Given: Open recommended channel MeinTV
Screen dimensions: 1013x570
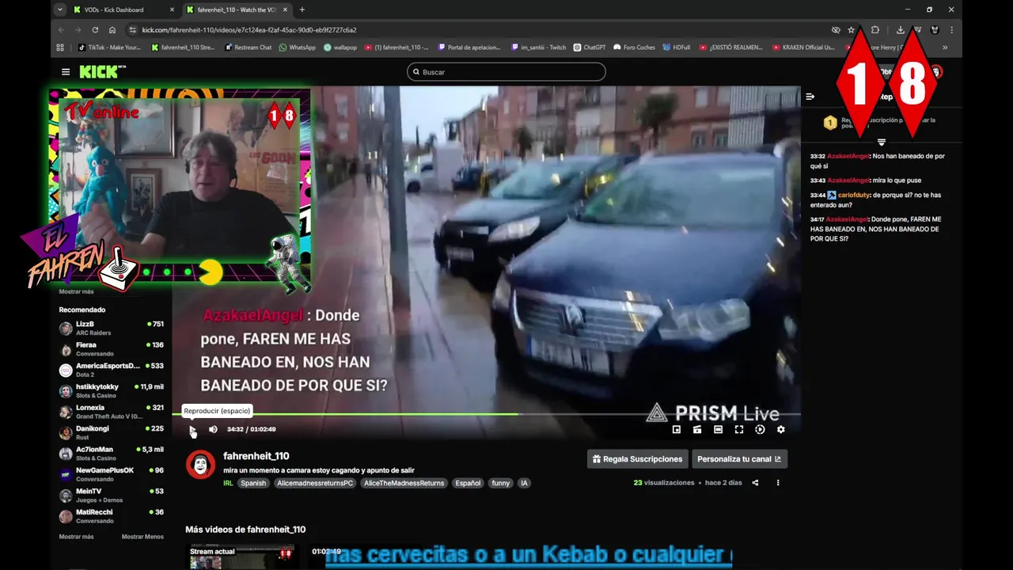Looking at the screenshot, I should click(112, 496).
